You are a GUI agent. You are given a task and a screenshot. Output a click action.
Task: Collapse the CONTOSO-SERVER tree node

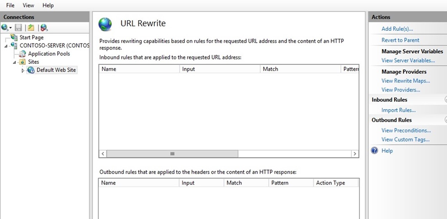[x=6, y=46]
